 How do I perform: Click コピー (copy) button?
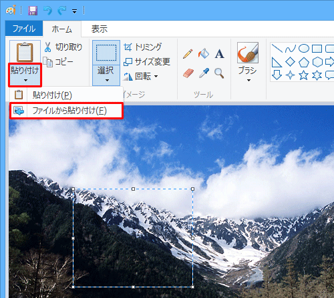point(58,62)
